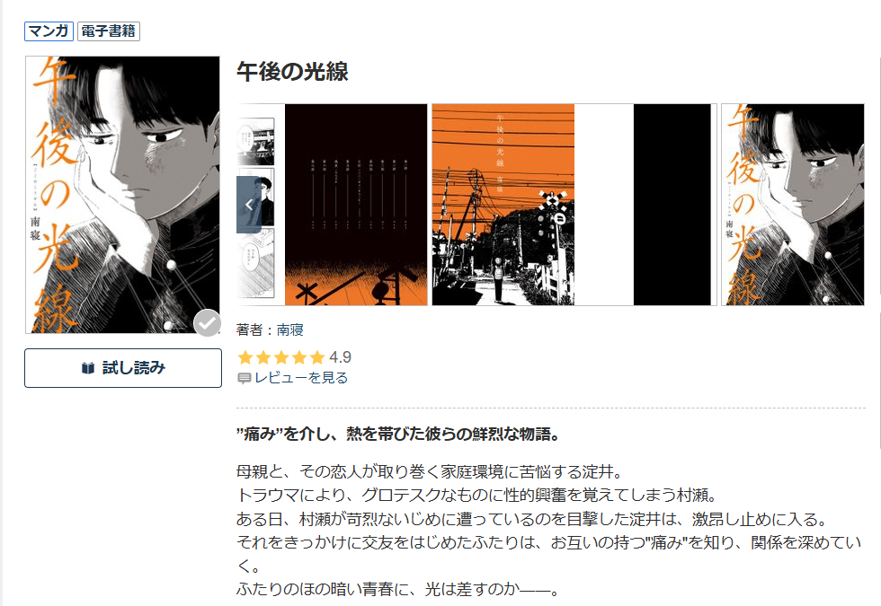Image resolution: width=881 pixels, height=606 pixels.
Task: View the orange railway crossing title page
Action: [x=503, y=205]
